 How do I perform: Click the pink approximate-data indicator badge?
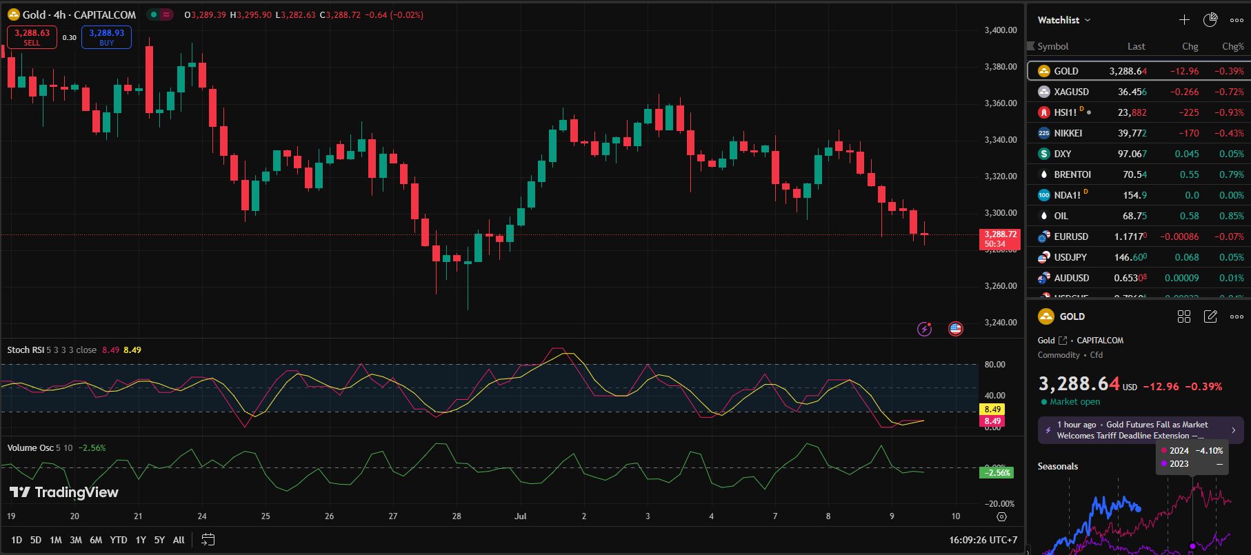166,14
